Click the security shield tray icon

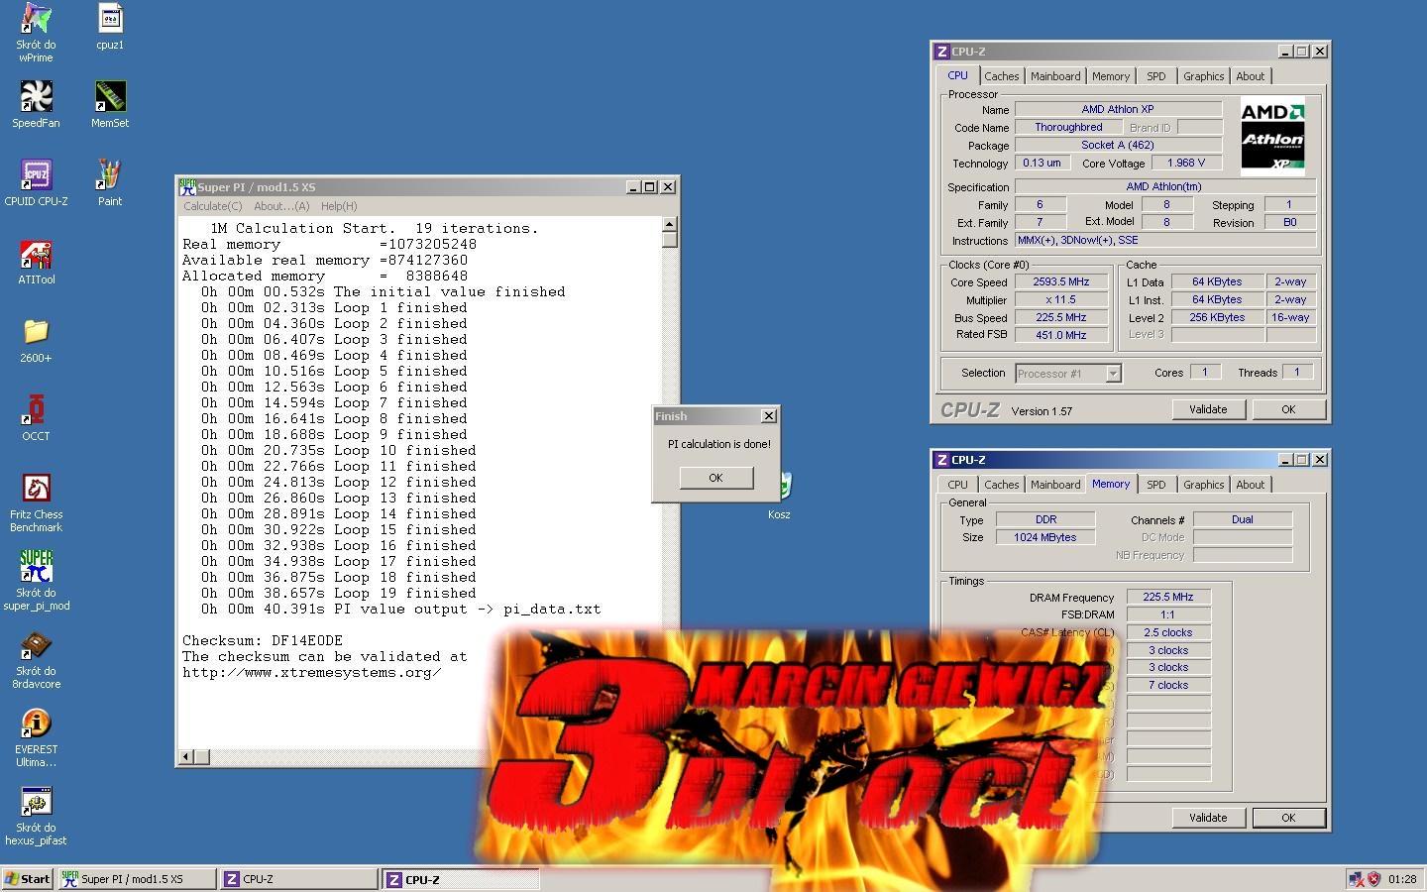pyautogui.click(x=1374, y=879)
